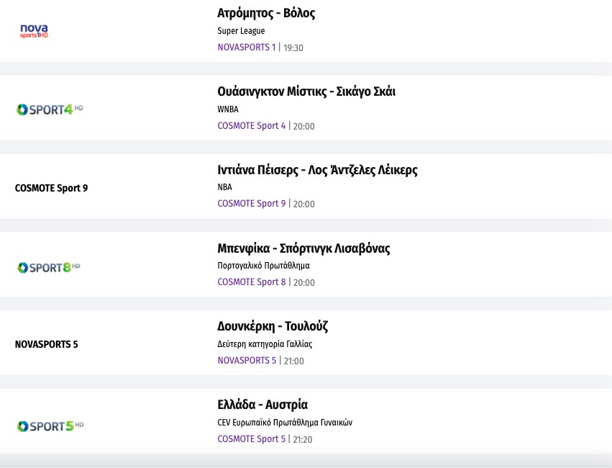
Task: Open the Ατρόμητος - Βόλος match
Action: (266, 13)
